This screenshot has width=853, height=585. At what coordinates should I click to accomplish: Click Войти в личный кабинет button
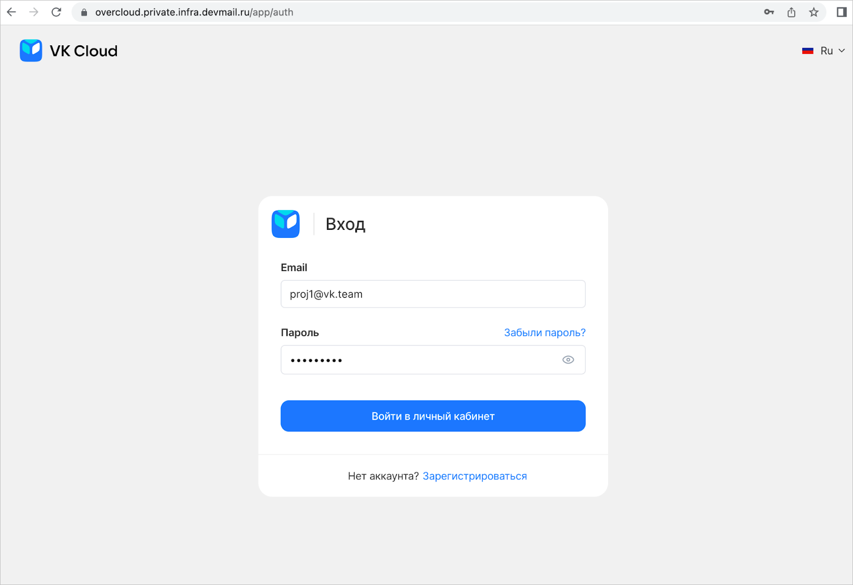click(x=433, y=416)
